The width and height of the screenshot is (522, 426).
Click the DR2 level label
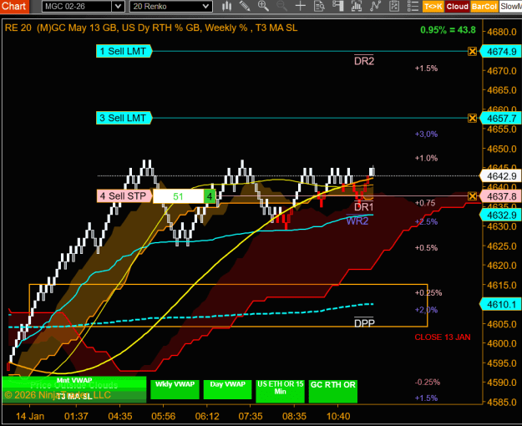[x=364, y=61]
